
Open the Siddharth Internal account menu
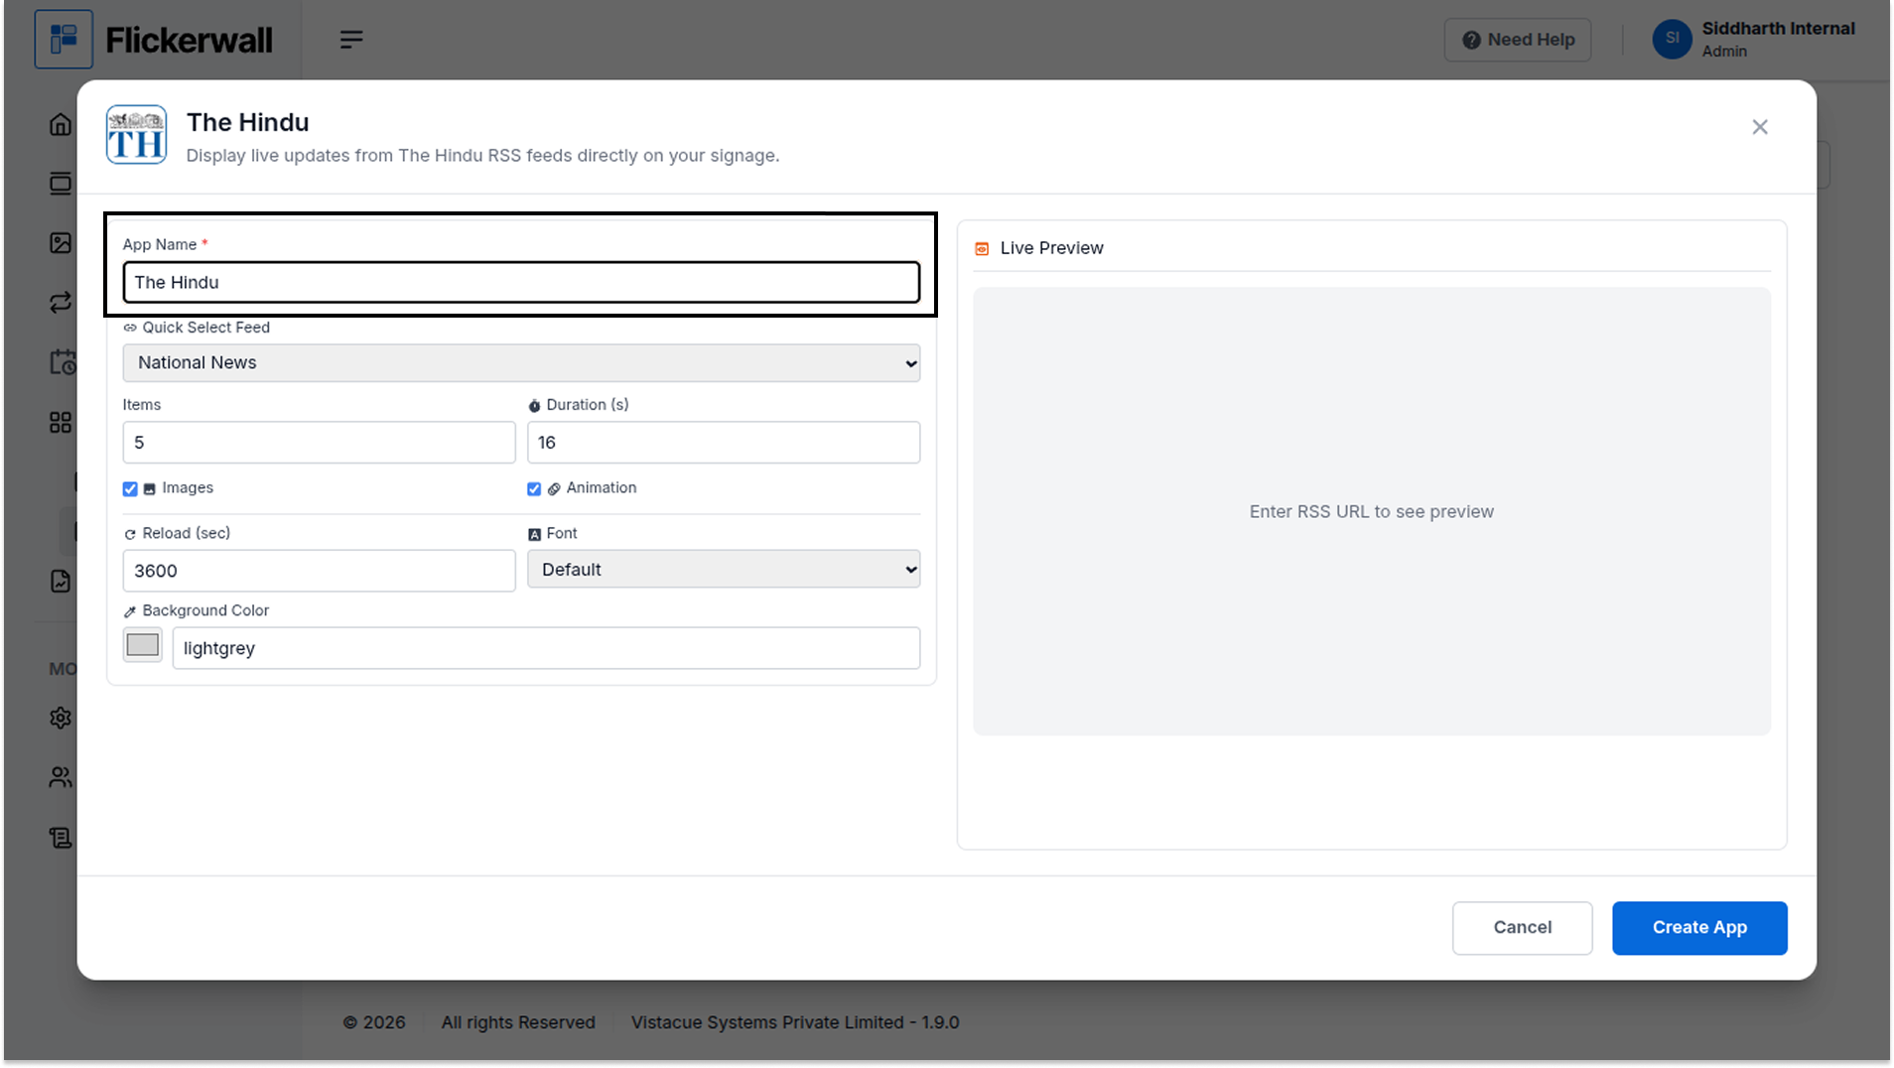(1754, 40)
